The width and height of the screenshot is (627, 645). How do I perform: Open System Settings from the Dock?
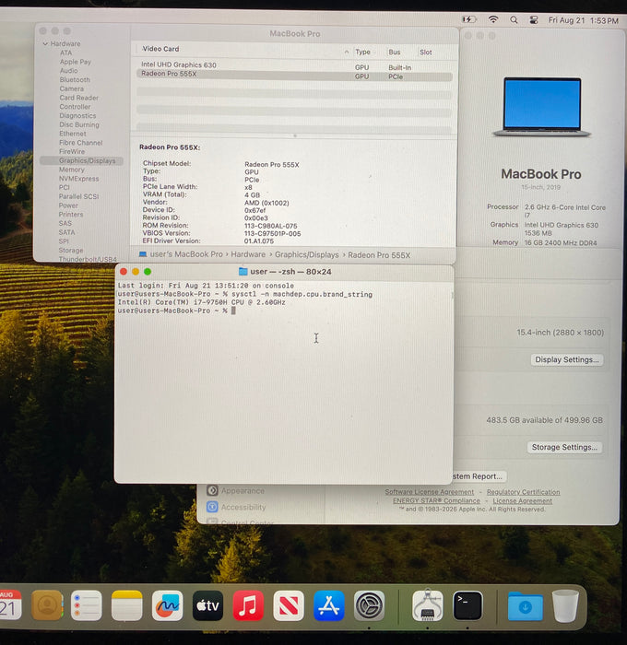pyautogui.click(x=369, y=605)
